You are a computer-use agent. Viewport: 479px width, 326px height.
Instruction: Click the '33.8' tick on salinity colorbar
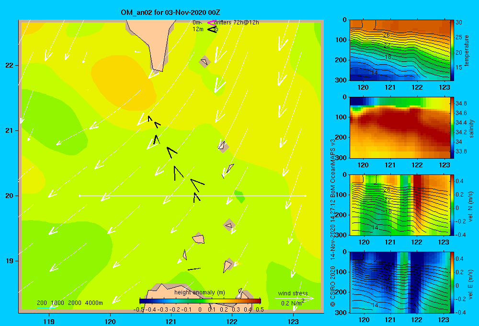click(461, 151)
